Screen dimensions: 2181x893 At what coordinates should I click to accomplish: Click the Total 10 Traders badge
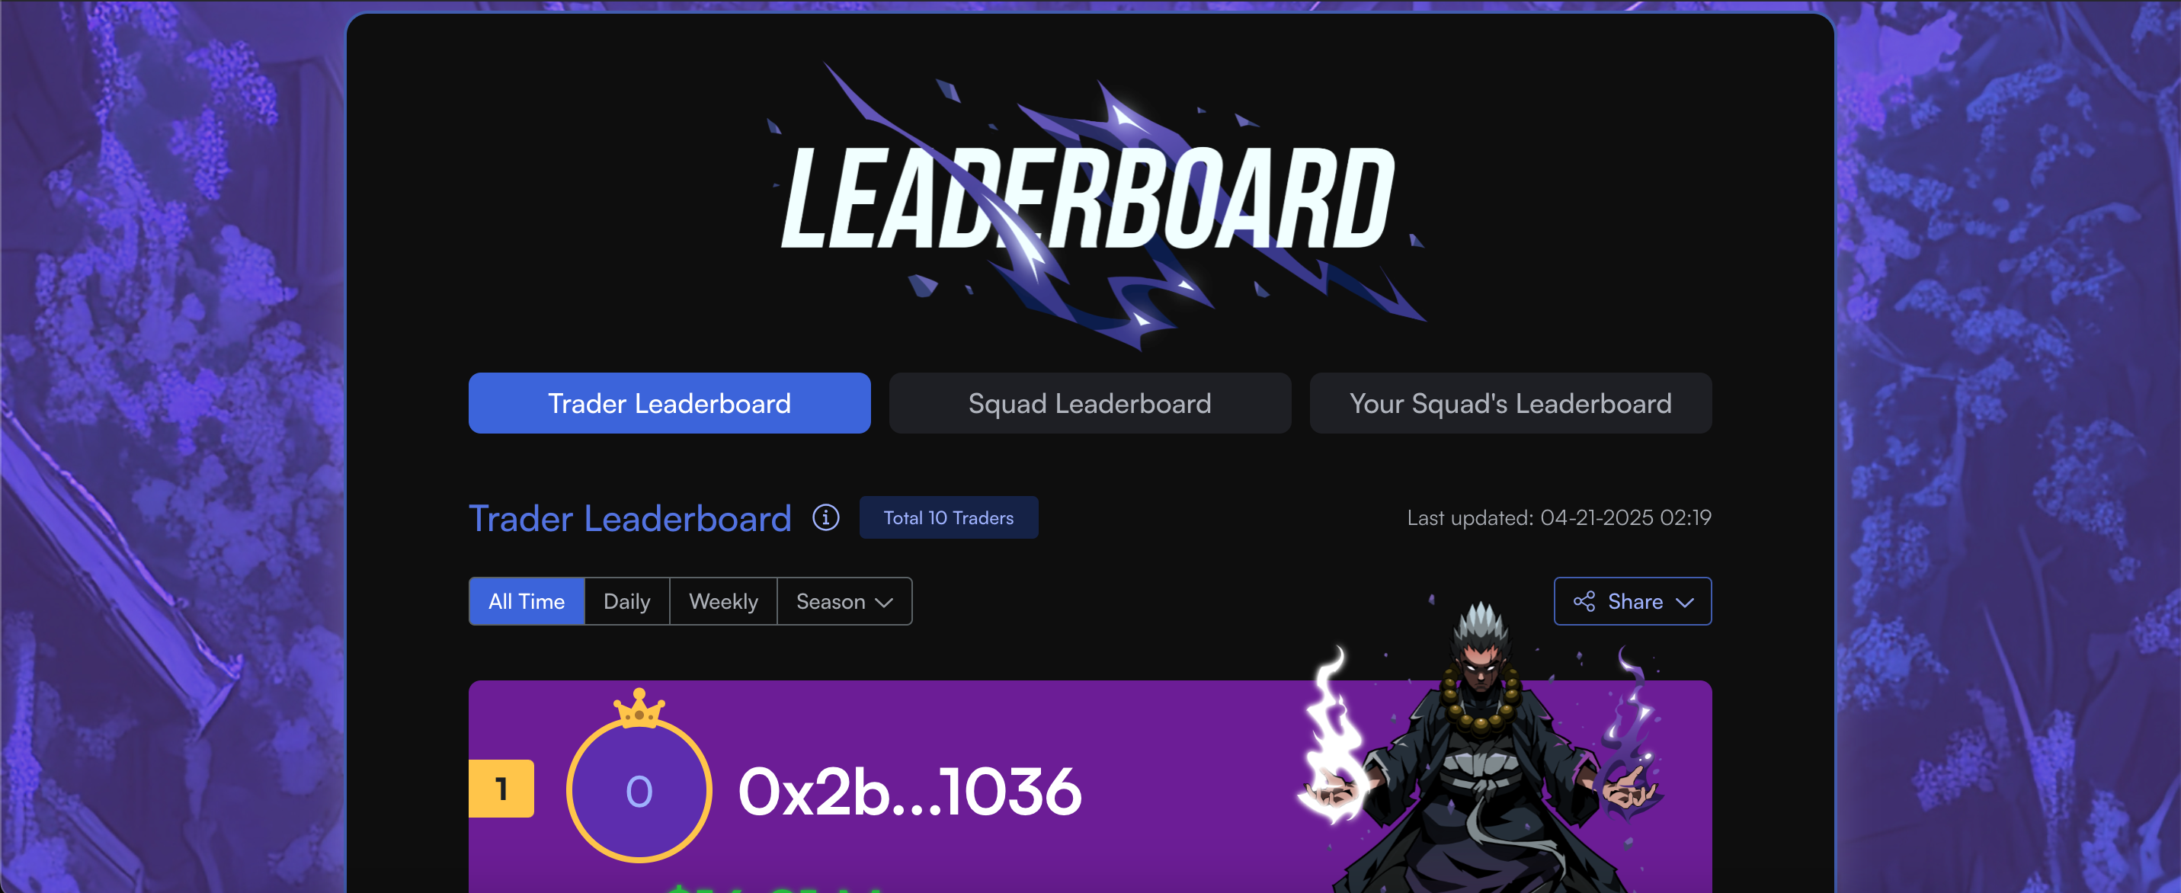(x=948, y=517)
